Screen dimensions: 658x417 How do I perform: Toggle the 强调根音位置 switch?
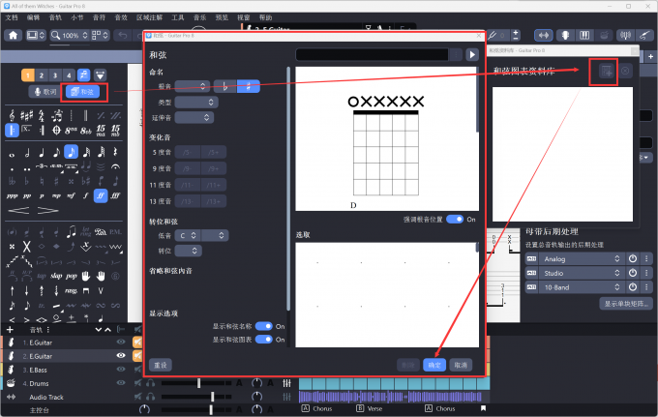[x=455, y=220]
